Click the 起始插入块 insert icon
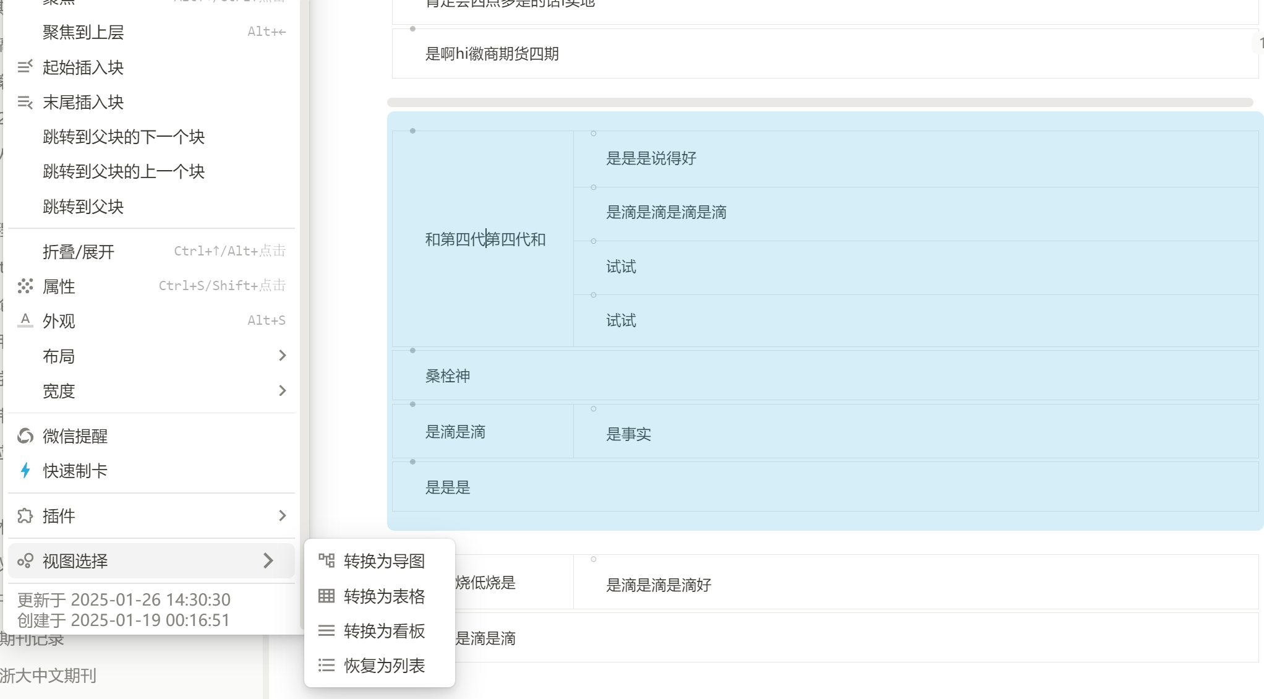Viewport: 1264px width, 699px height. [25, 67]
